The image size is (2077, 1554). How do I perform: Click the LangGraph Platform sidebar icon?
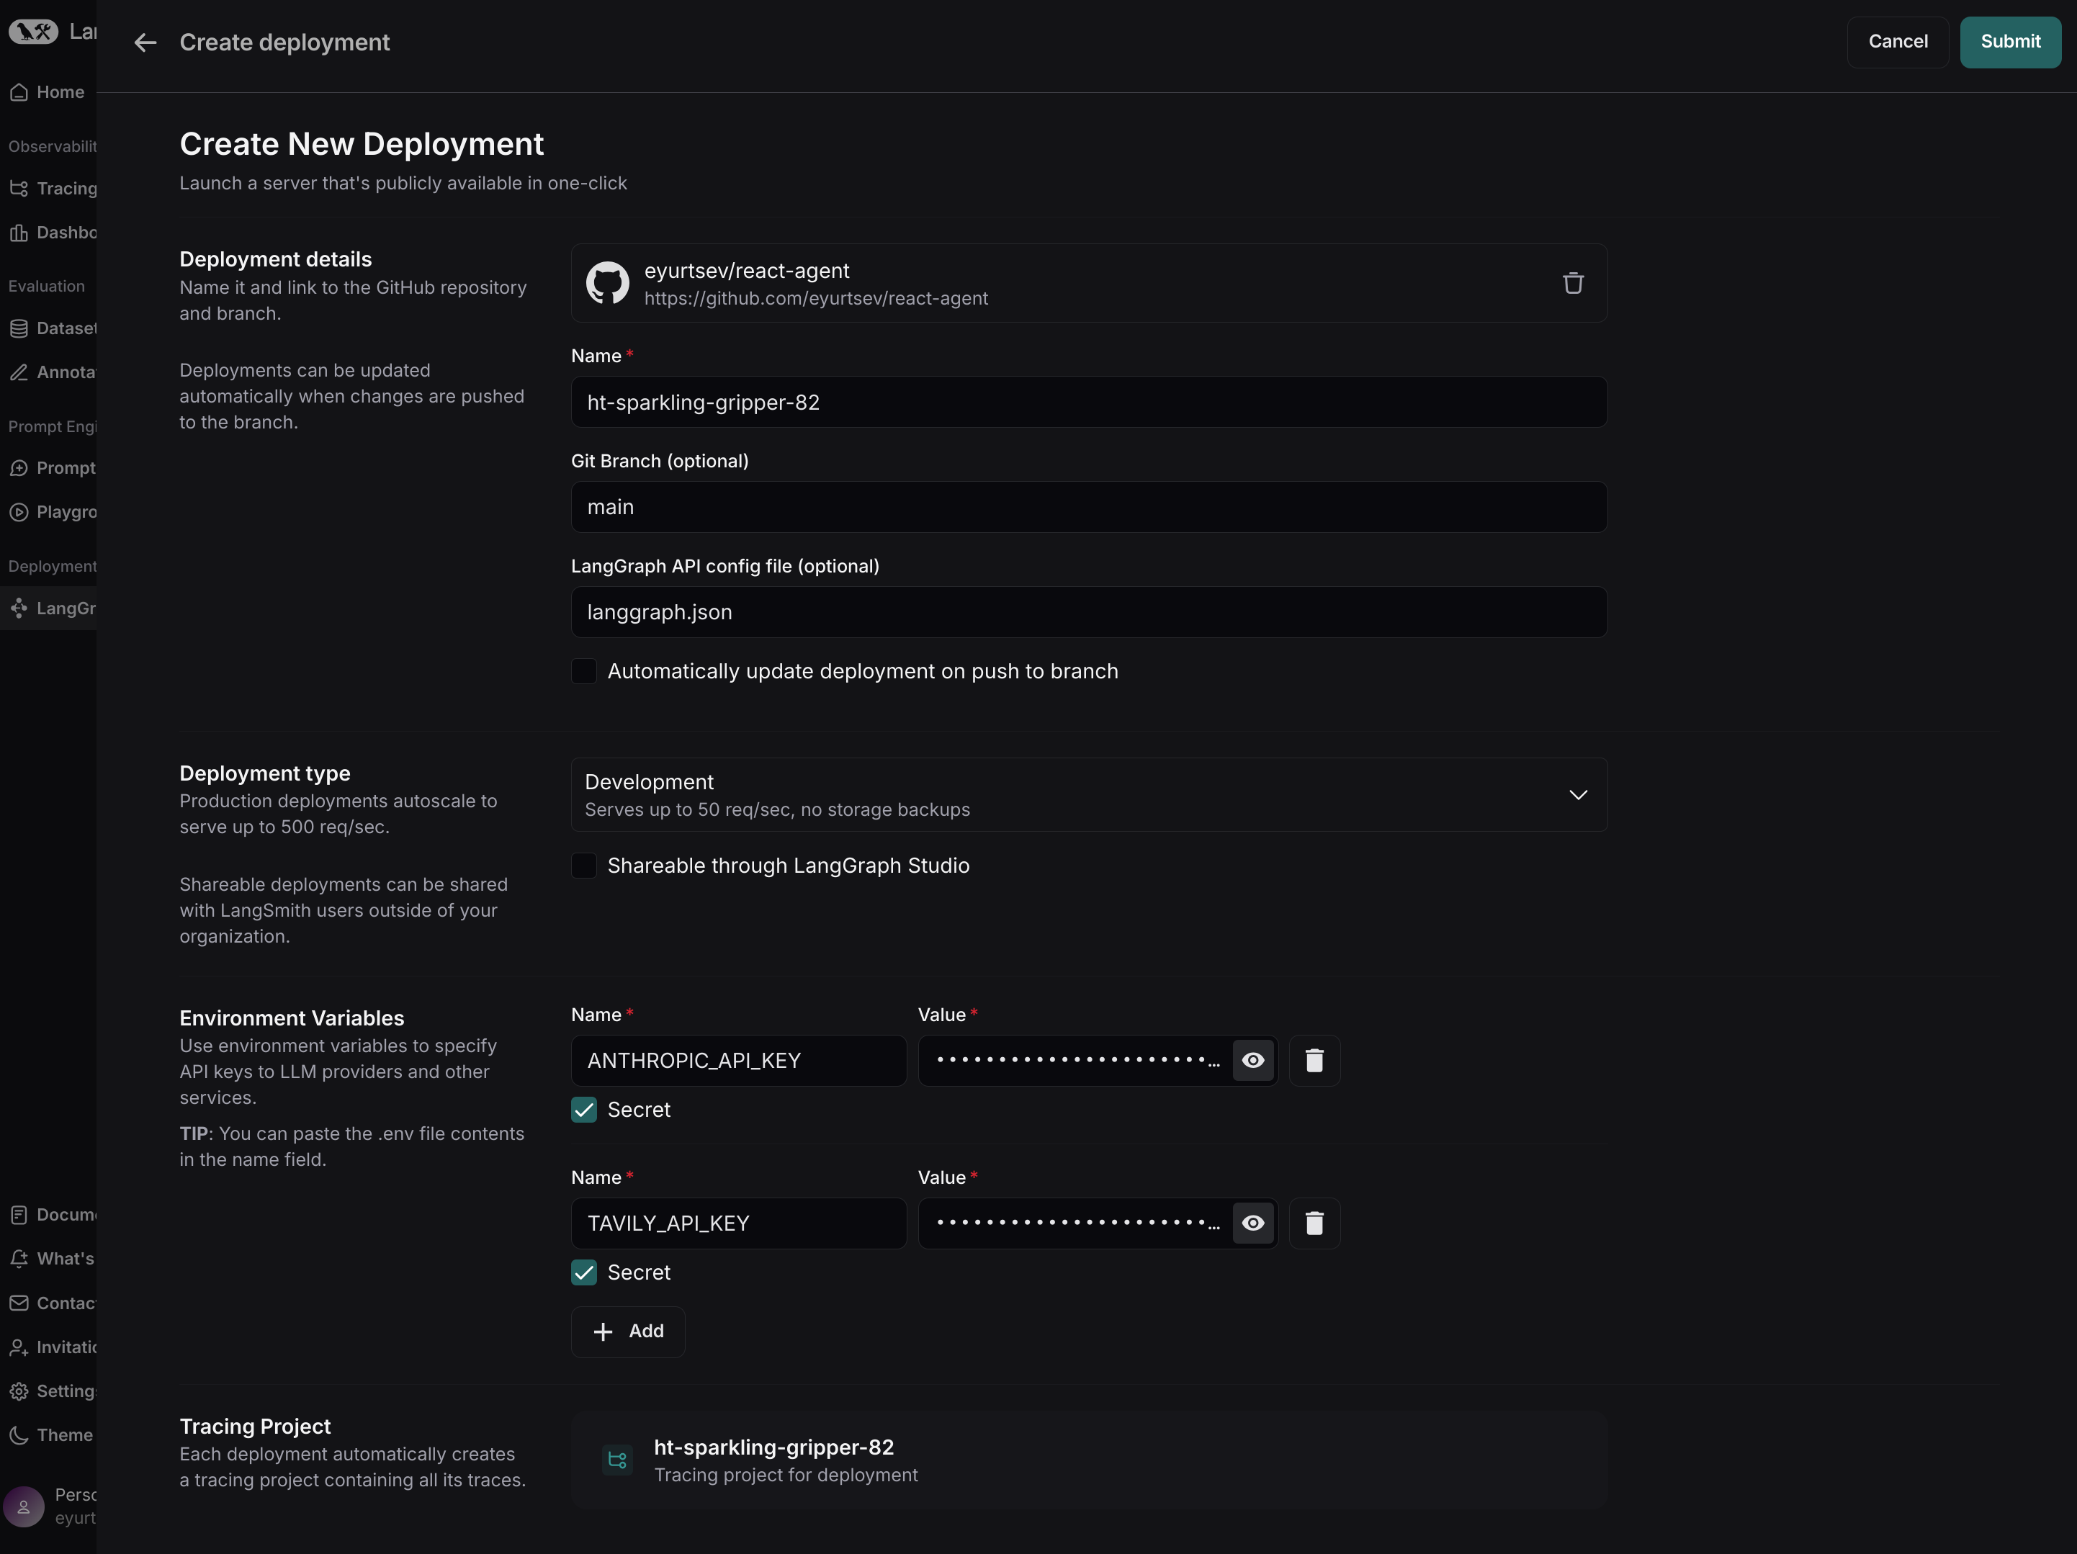(19, 608)
